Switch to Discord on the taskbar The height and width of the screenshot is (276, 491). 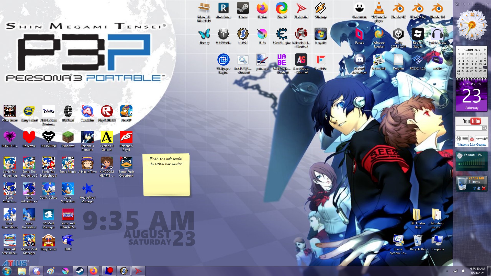[x=36, y=271]
